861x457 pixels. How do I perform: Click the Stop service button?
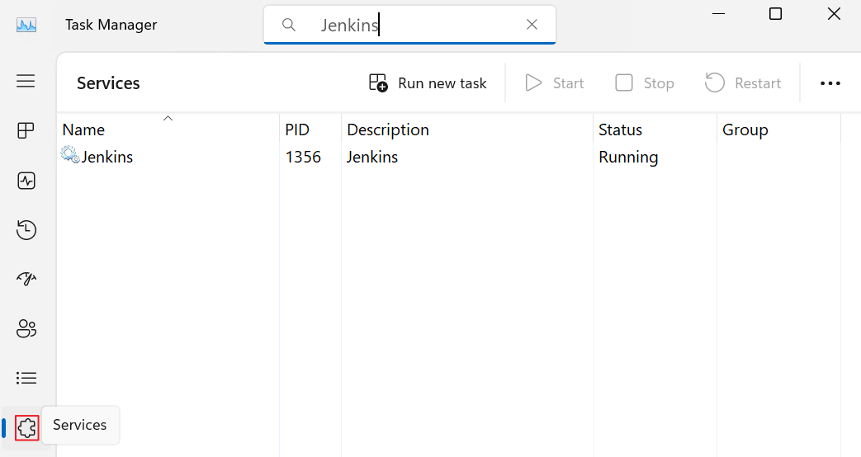pyautogui.click(x=645, y=83)
